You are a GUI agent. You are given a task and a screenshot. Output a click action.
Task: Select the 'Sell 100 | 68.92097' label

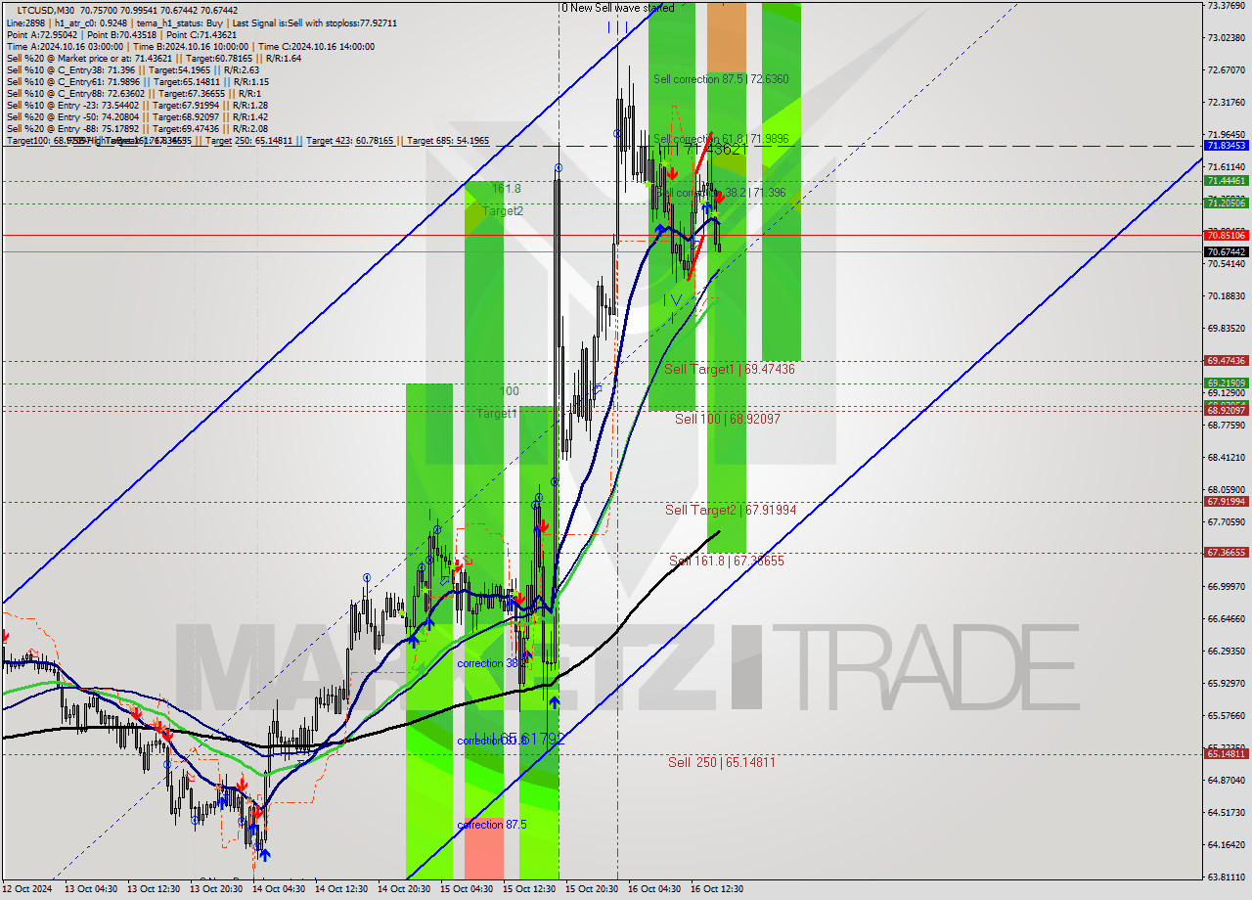coord(728,419)
